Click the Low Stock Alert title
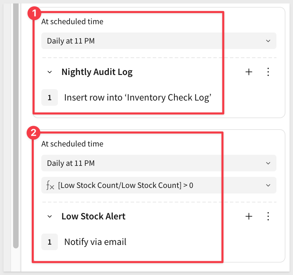293x275 pixels. pyautogui.click(x=93, y=216)
